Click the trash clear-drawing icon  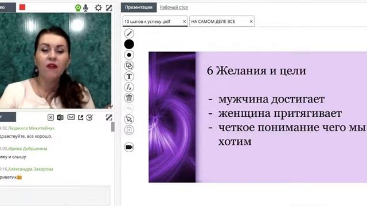coord(129,98)
